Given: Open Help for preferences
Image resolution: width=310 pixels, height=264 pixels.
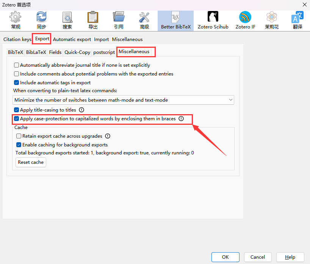Looking at the screenshot, I should pos(290,257).
